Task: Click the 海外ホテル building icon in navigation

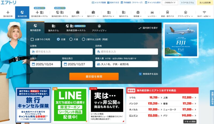Action: (123, 12)
